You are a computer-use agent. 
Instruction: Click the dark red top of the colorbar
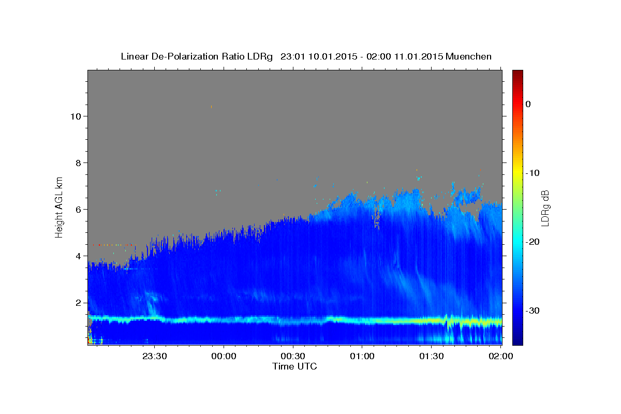click(517, 73)
